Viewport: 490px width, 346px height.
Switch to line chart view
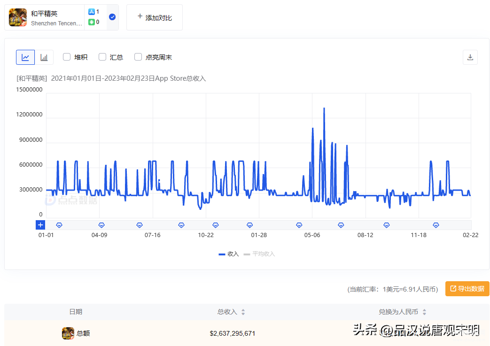coord(25,57)
